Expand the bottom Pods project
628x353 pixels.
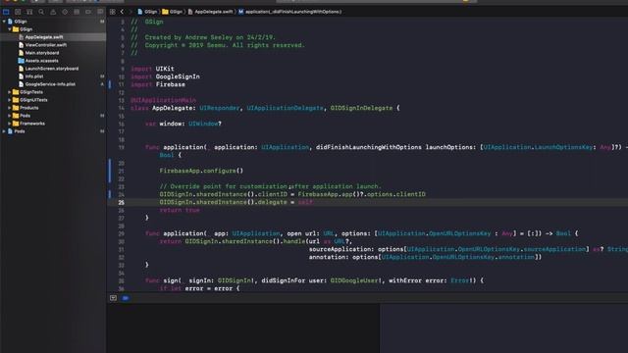point(4,131)
